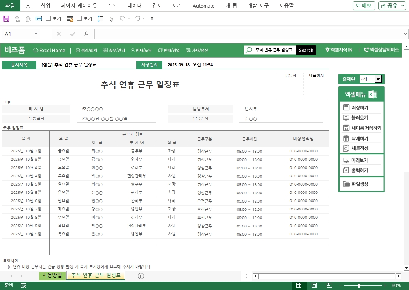The height and width of the screenshot is (290, 409).
Task: Click the zoom slider handle in status bar
Action: click(x=358, y=285)
